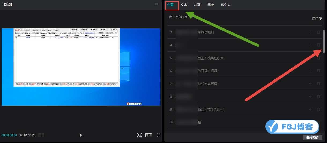The height and width of the screenshot is (143, 327).
Task: Click the subtitle list vertical scrollbar
Action: pos(324,41)
